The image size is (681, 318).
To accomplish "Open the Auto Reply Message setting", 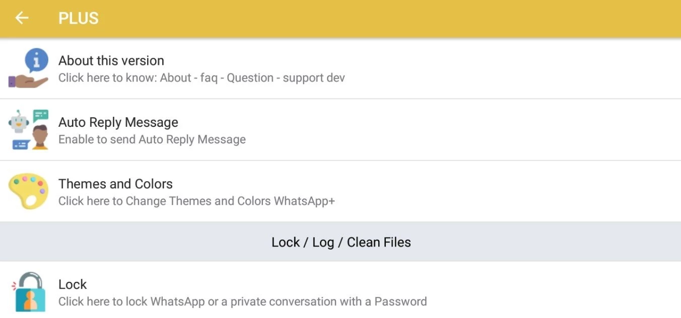I will (x=118, y=122).
